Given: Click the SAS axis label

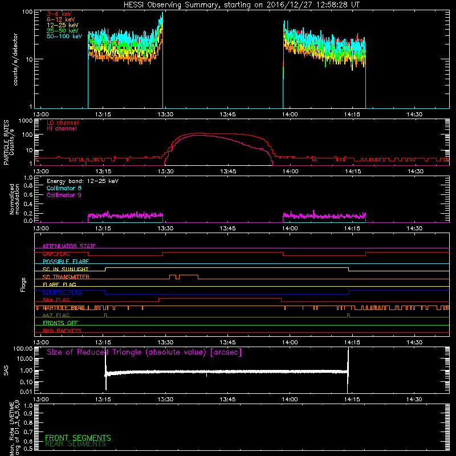Looking at the screenshot, I should pos(6,370).
